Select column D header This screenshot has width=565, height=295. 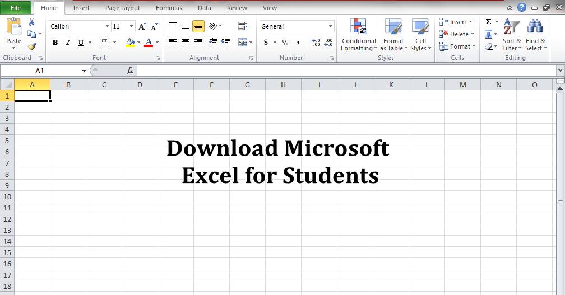tap(140, 85)
